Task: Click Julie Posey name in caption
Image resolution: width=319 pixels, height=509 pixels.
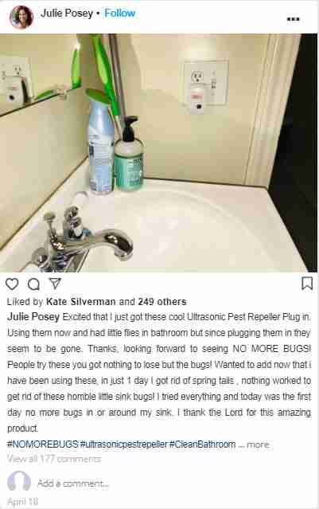Action: (x=33, y=317)
